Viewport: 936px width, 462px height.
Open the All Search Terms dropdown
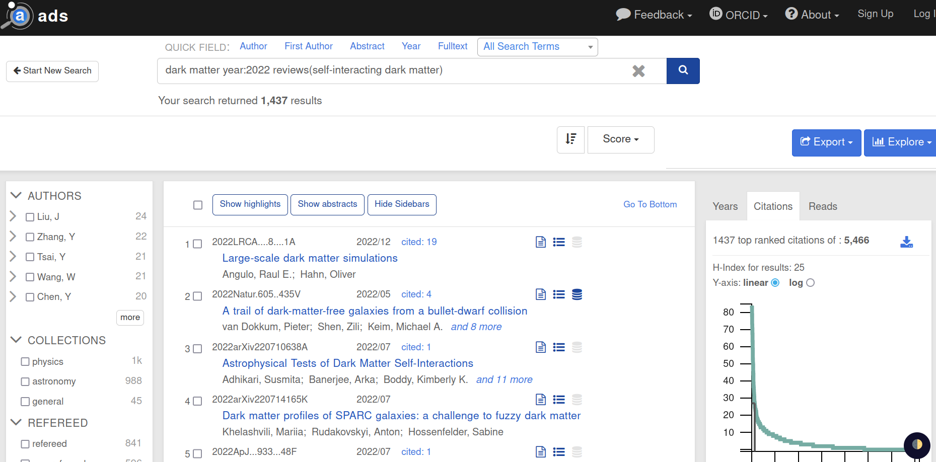coord(537,47)
